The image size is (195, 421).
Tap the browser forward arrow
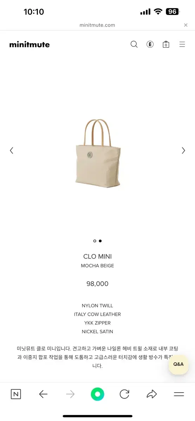pyautogui.click(x=70, y=394)
